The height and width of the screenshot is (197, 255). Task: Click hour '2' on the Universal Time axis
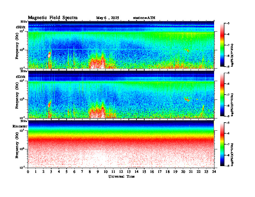coord(43,172)
